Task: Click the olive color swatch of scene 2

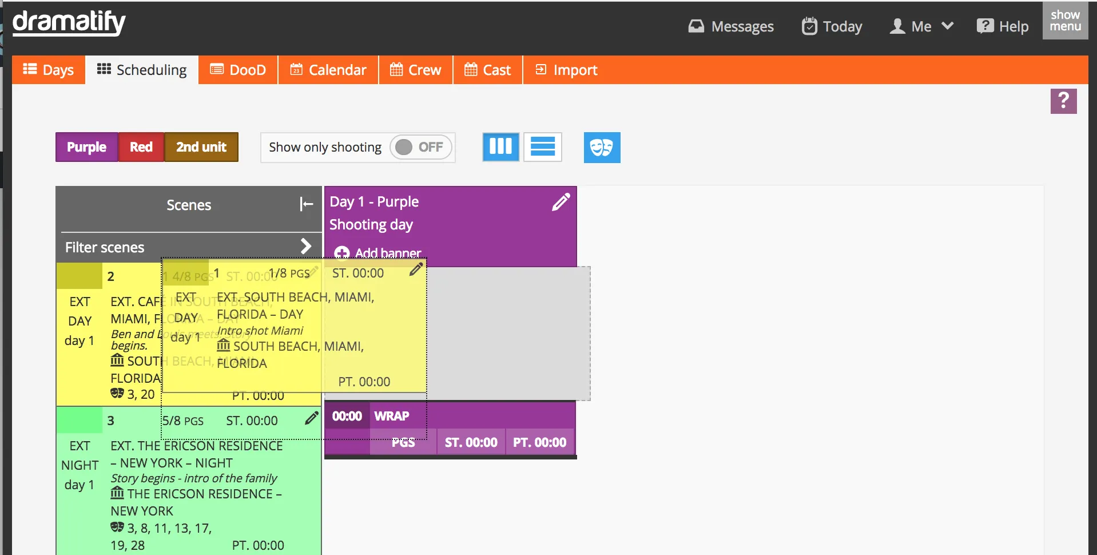Action: pyautogui.click(x=80, y=276)
